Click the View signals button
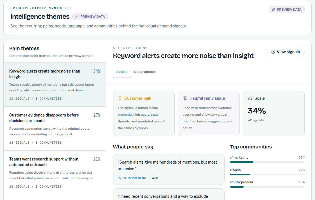Image resolution: width=315 pixels, height=200 pixels. [285, 52]
